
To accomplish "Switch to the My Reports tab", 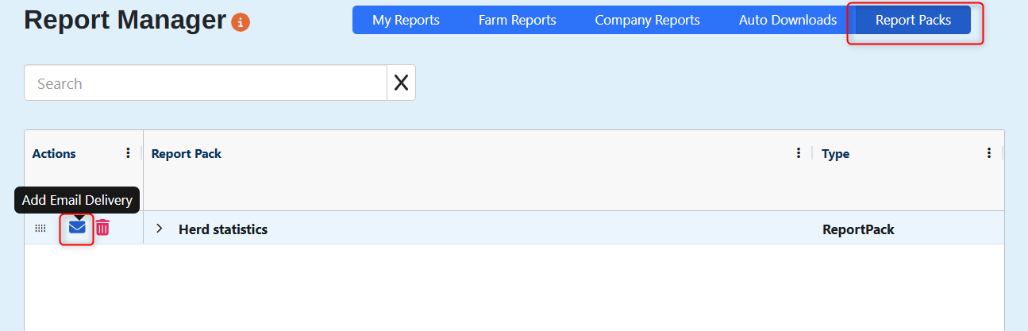I will pos(406,20).
